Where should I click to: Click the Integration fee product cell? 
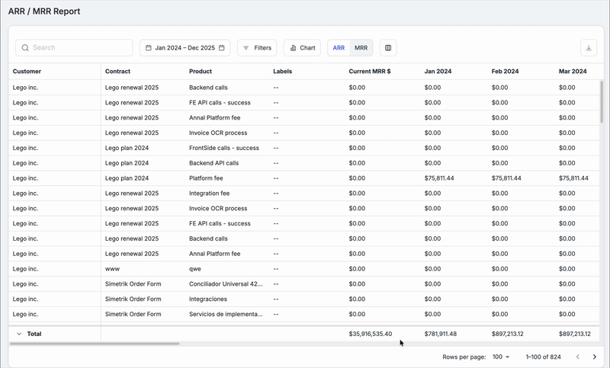(x=209, y=193)
